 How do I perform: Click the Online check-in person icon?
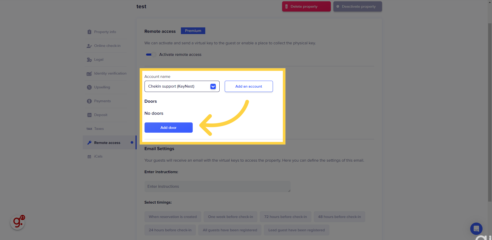pyautogui.click(x=89, y=46)
